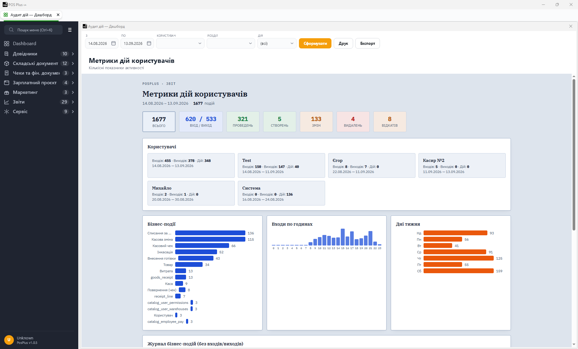Click the Сформувати button

coord(315,43)
